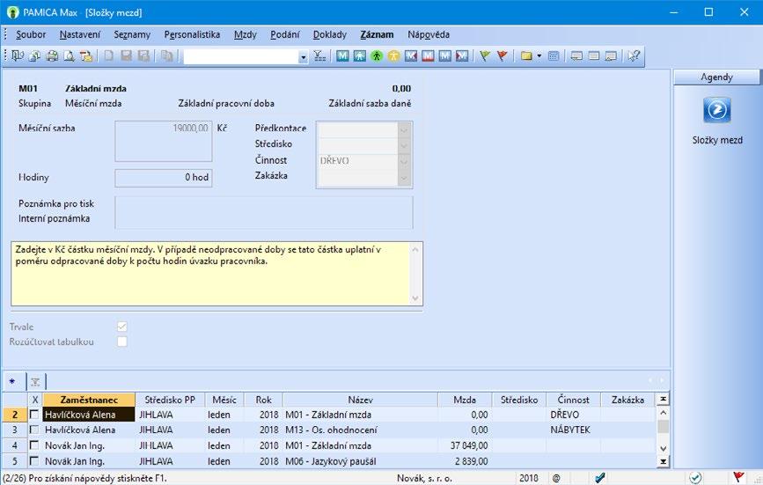
Task: Open the Mzdy menu
Action: coord(245,34)
